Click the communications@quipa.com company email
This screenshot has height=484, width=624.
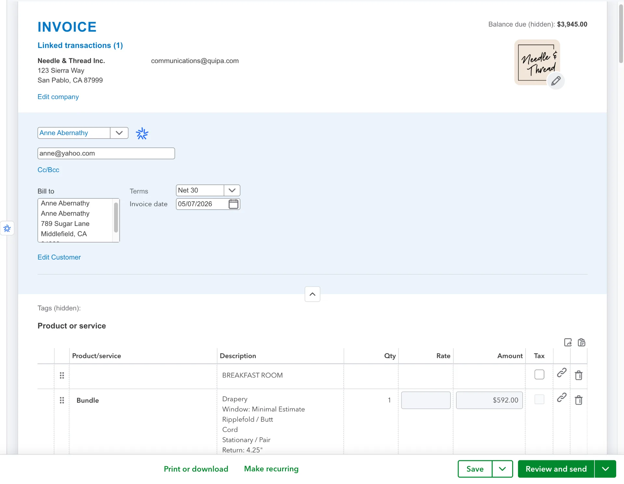tap(195, 61)
